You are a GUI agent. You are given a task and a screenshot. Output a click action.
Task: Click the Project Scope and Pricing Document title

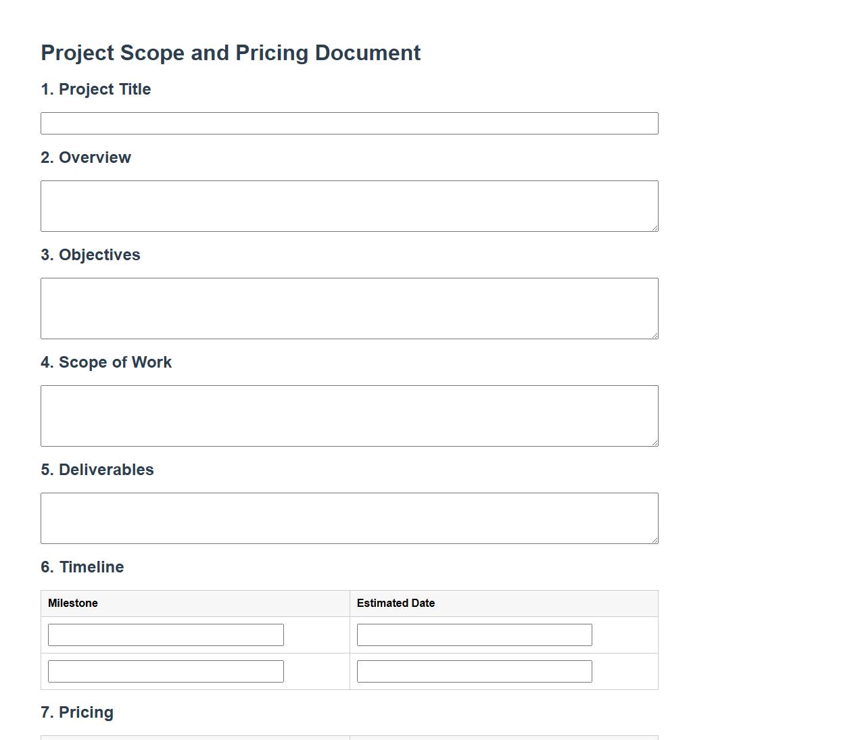click(x=231, y=53)
